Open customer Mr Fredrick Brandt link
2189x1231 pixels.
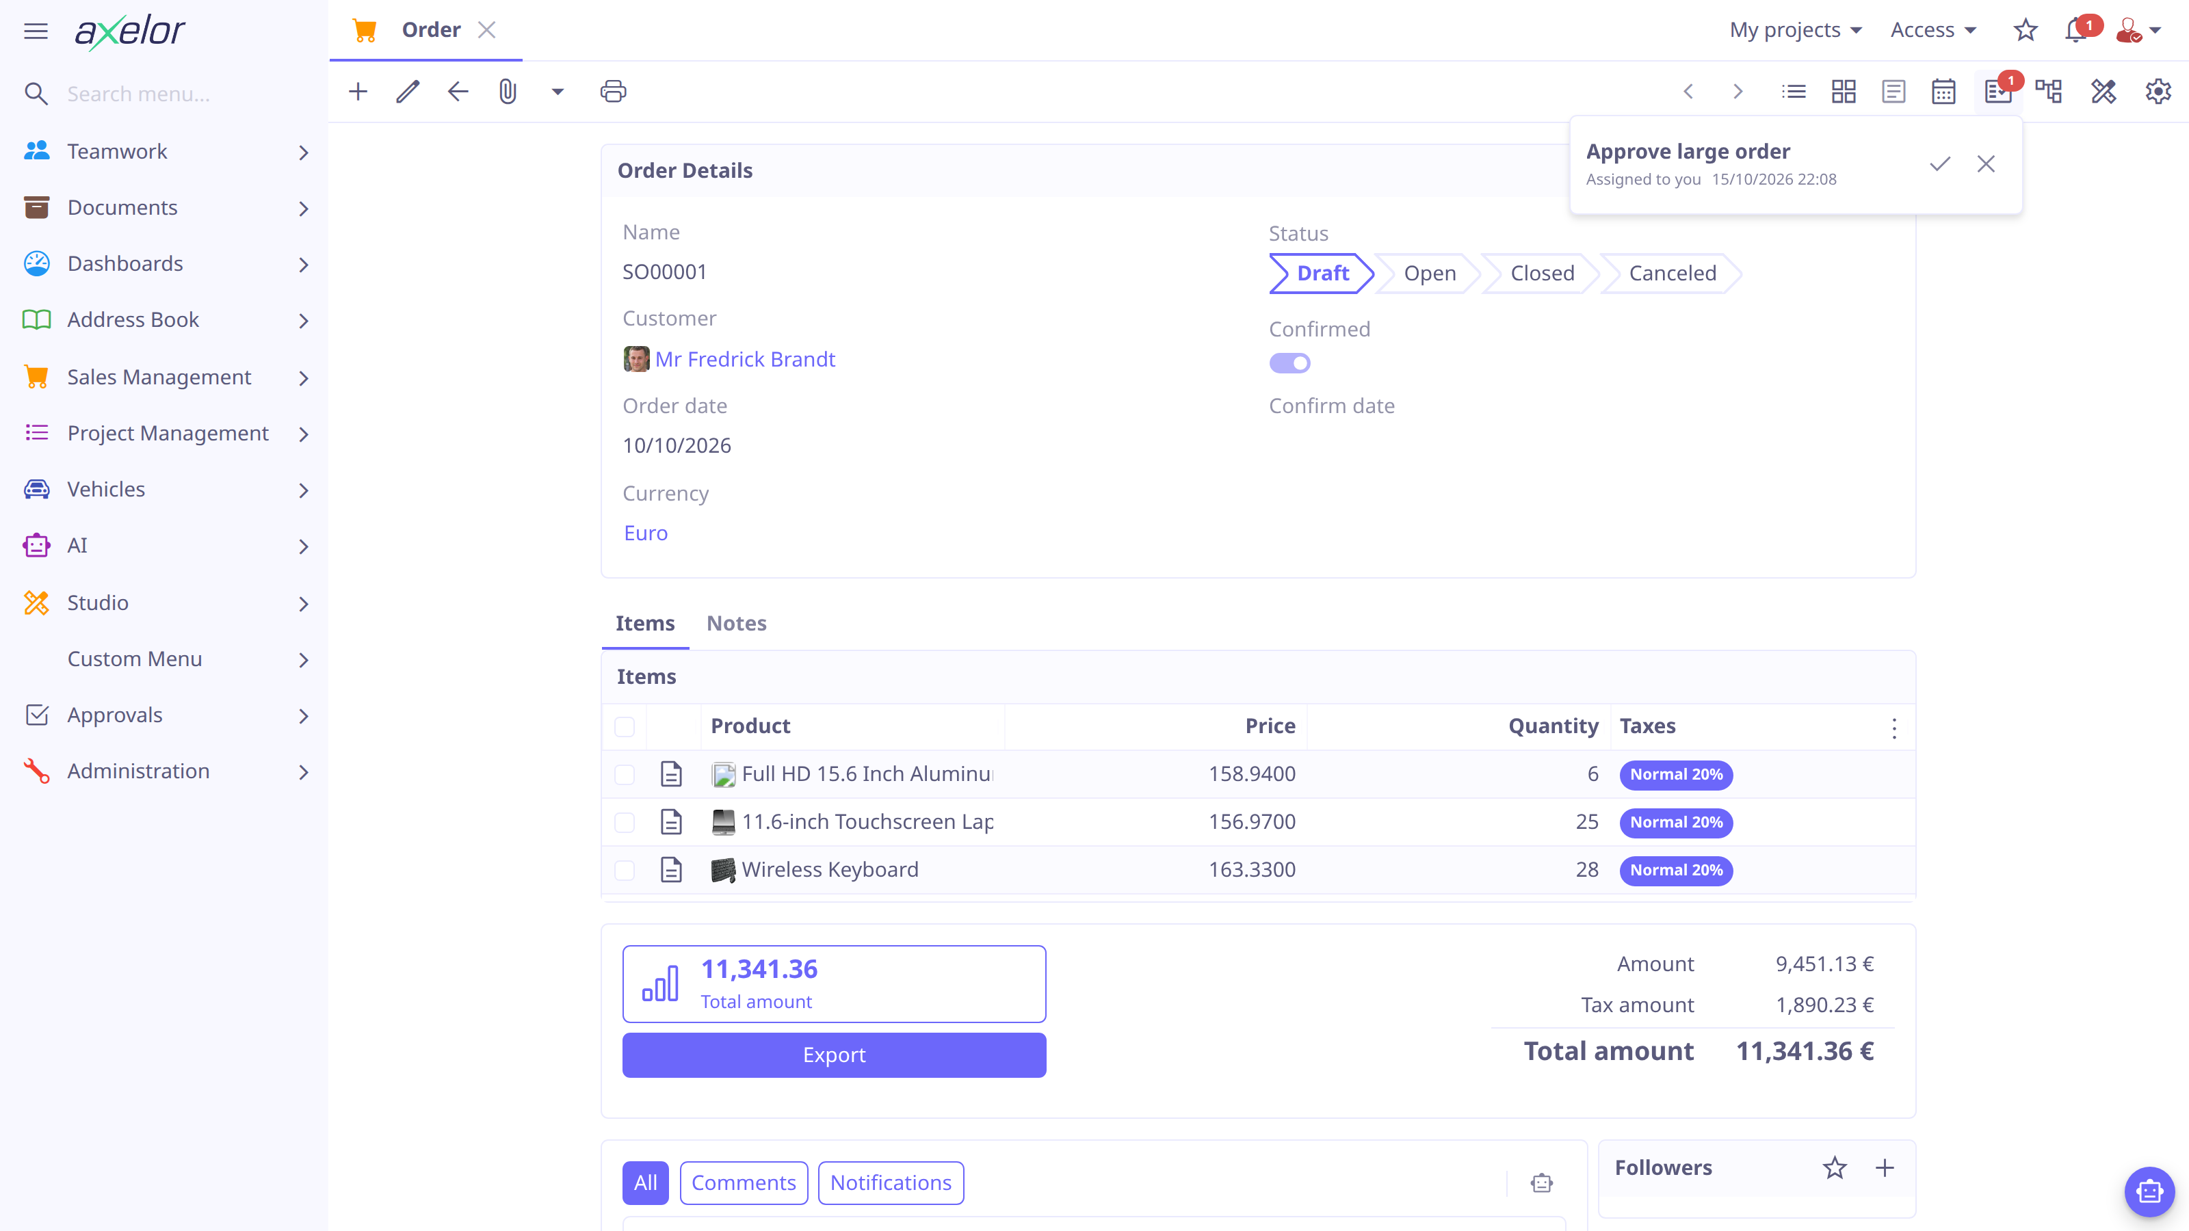744,359
